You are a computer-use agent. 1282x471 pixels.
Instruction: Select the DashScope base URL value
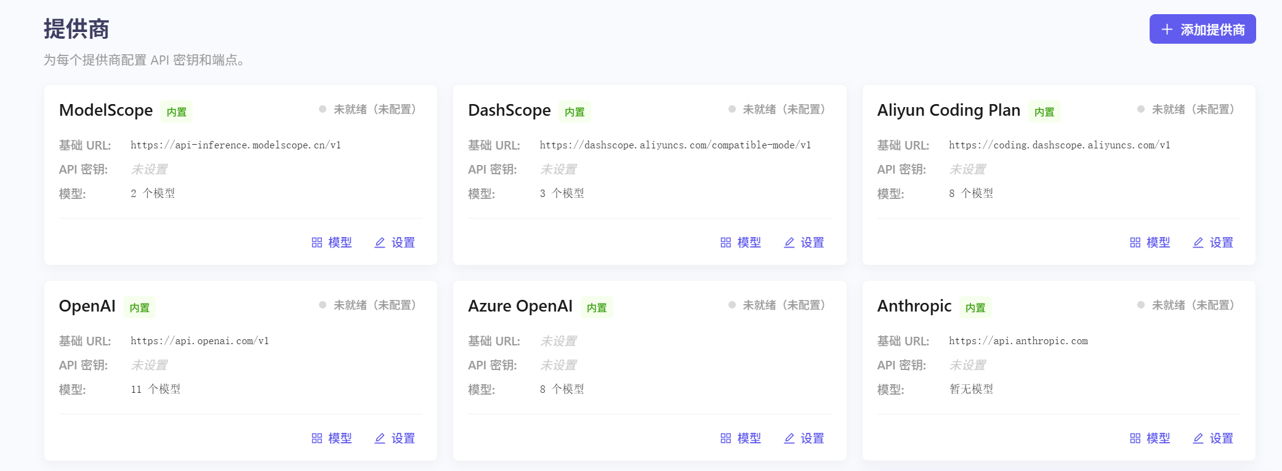pyautogui.click(x=675, y=145)
